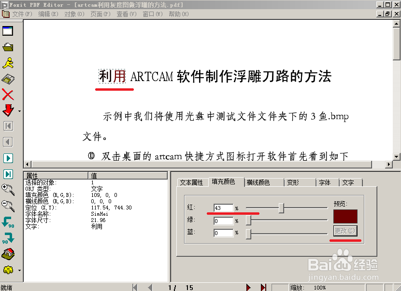Go to last page via left toolbar
This screenshot has height=291, width=401.
8,174
